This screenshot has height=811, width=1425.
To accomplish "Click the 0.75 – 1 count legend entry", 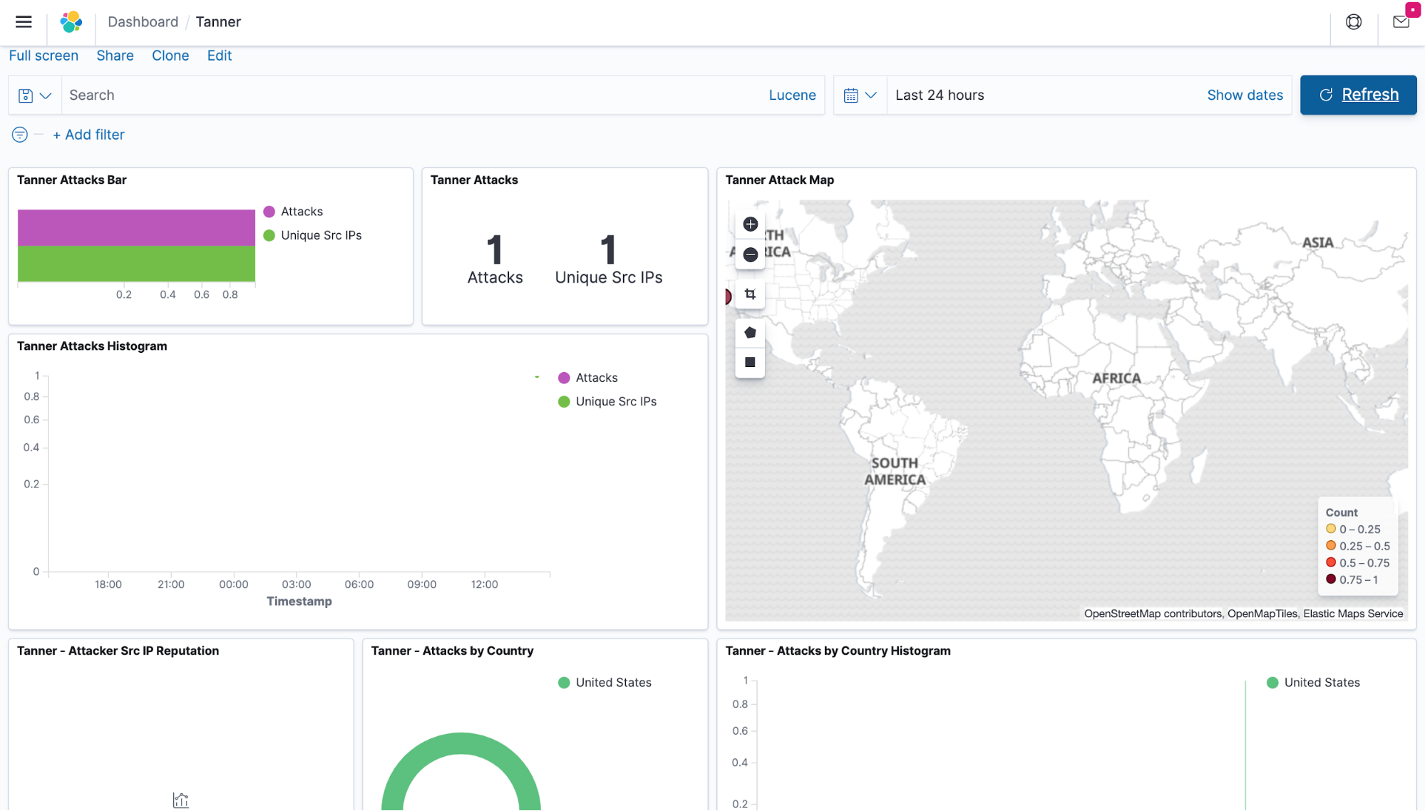I will 1352,580.
